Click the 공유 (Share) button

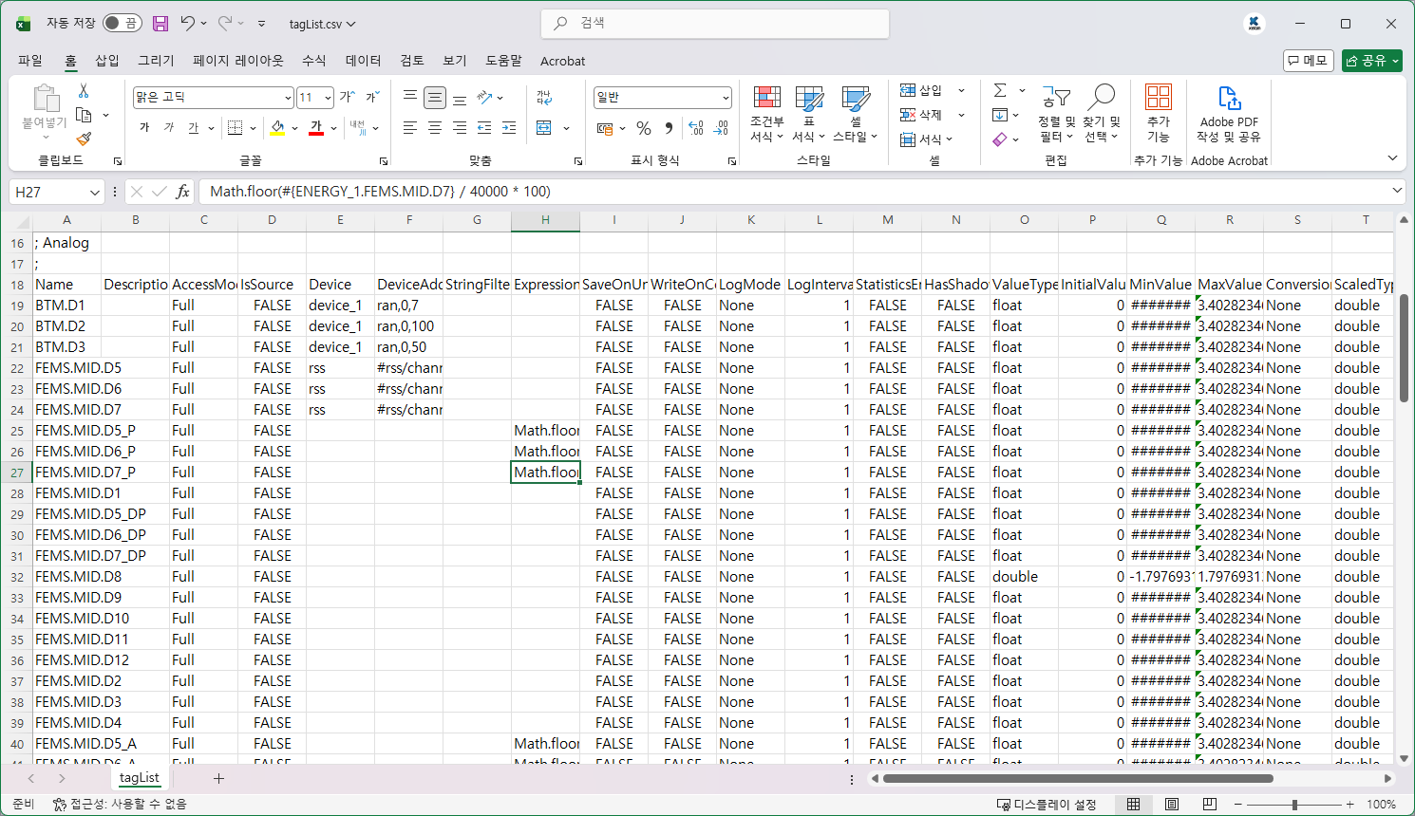(1371, 61)
